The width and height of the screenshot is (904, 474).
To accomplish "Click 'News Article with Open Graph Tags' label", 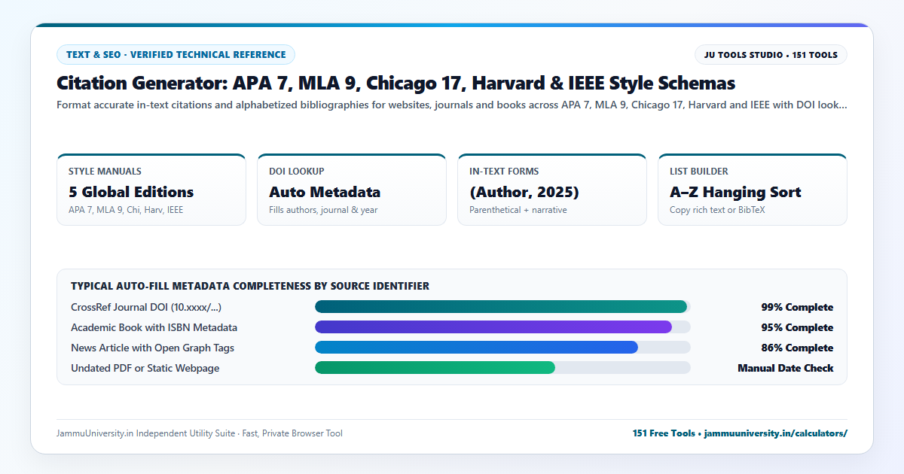I will coord(153,348).
